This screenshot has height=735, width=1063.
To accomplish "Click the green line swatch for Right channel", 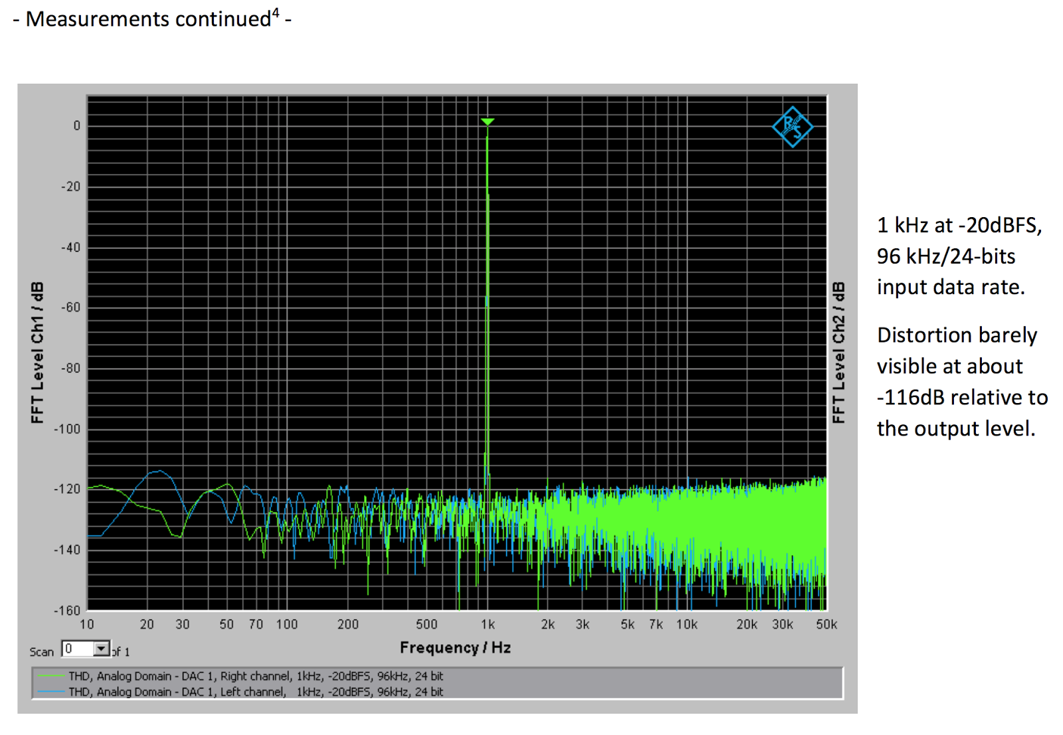I will click(x=50, y=676).
